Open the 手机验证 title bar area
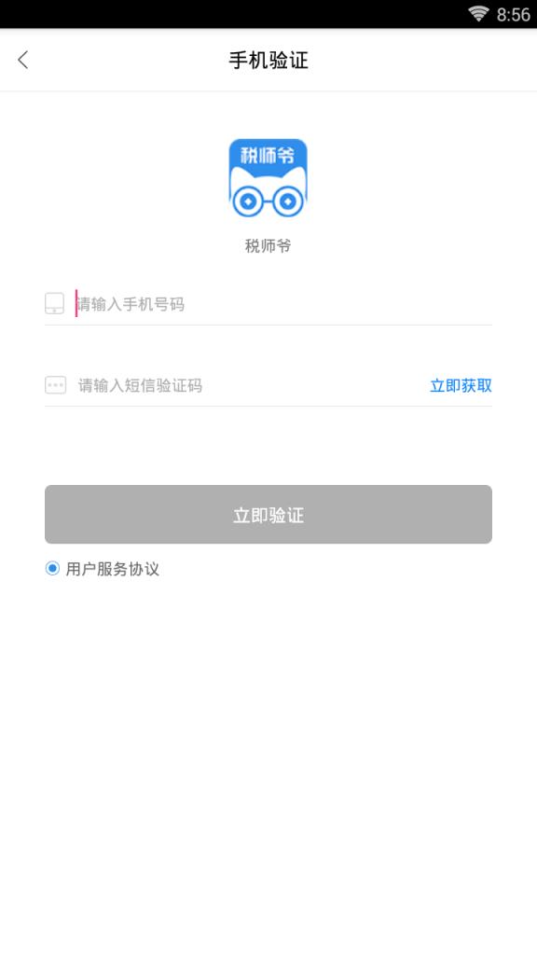The width and height of the screenshot is (537, 955). click(268, 60)
